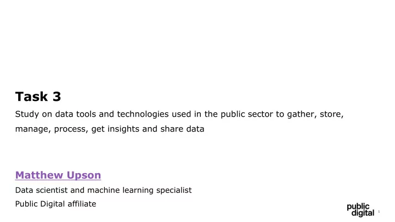The image size is (395, 222).
Task: Click the word "technologies" in the subtitle
Action: 143,114
